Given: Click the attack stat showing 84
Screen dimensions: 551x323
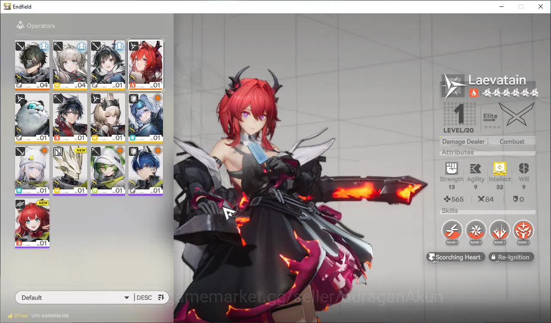Looking at the screenshot, I should pyautogui.click(x=486, y=199).
